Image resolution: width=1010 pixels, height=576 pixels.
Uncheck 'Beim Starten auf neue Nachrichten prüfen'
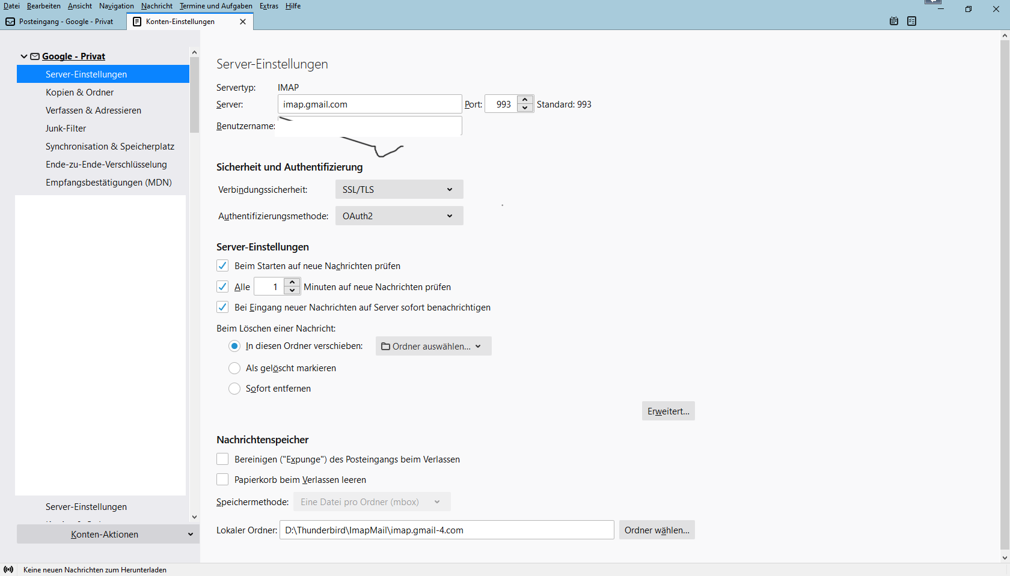[222, 265]
